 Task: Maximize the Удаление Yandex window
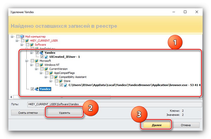click(x=185, y=12)
